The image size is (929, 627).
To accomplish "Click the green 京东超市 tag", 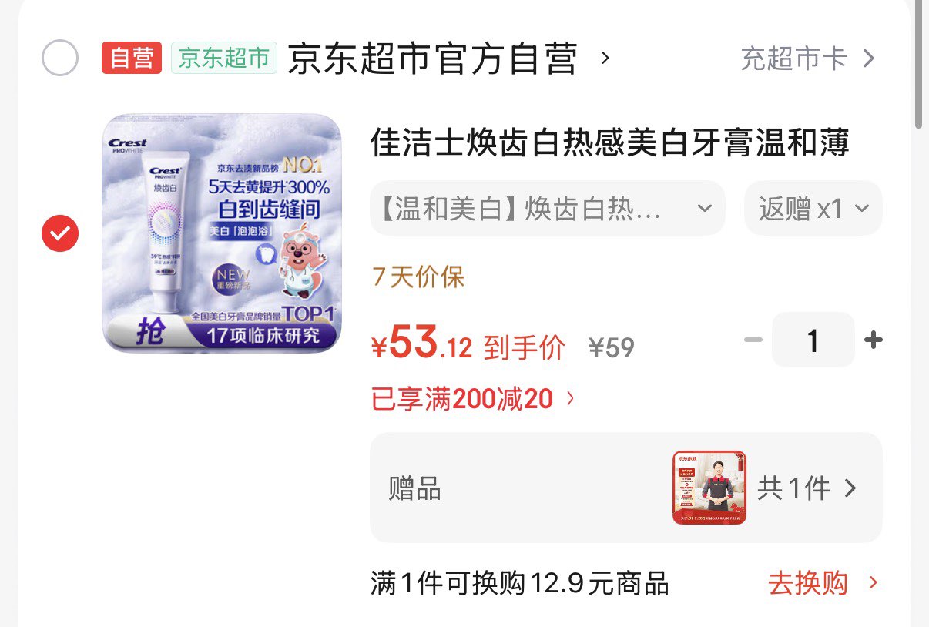I will (224, 58).
